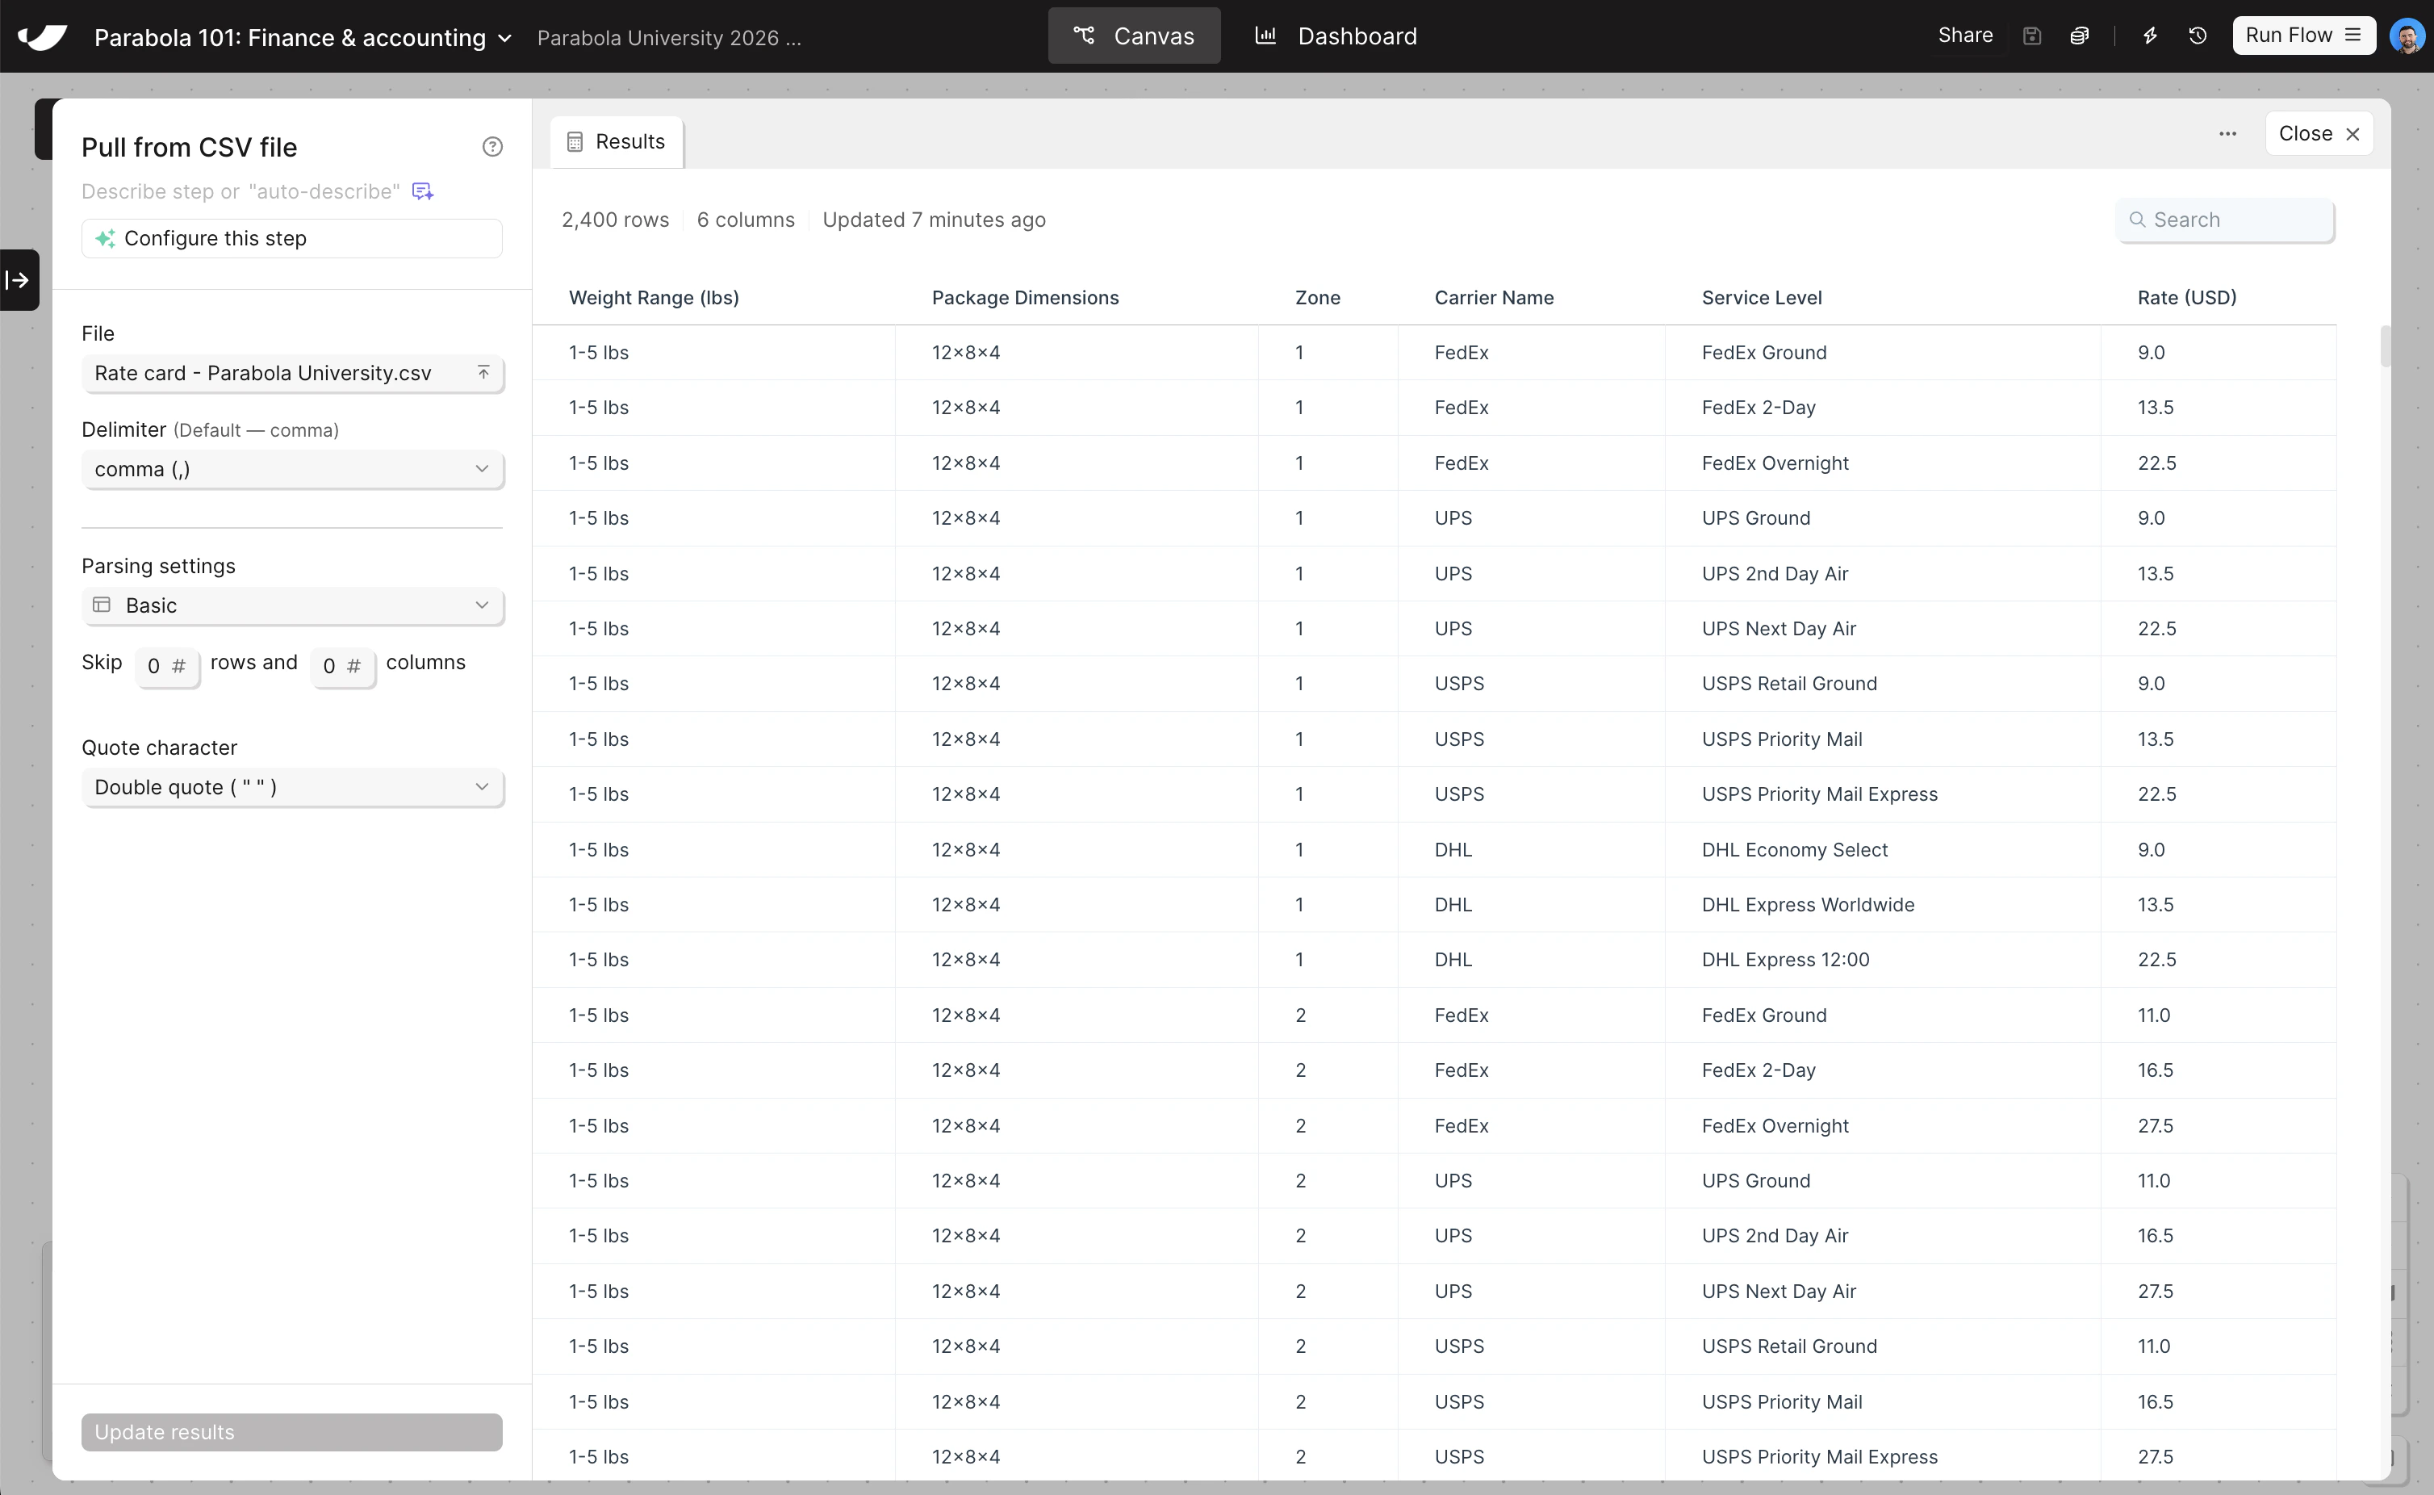Click the Results table icon
2434x1495 pixels.
(575, 142)
